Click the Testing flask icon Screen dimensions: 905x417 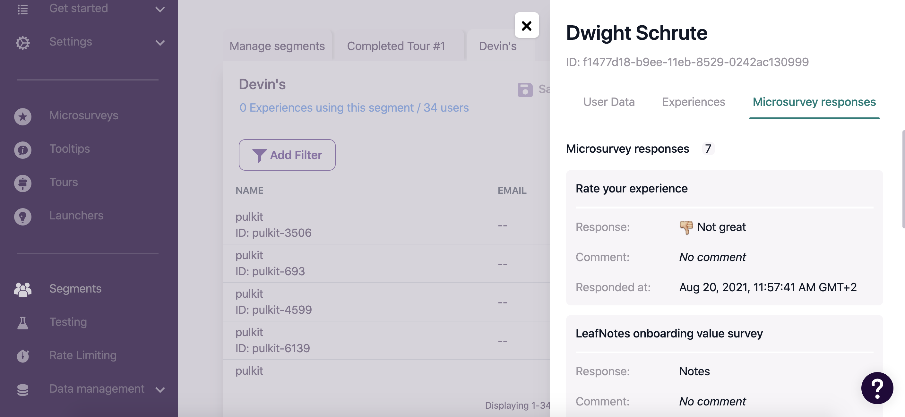23,323
